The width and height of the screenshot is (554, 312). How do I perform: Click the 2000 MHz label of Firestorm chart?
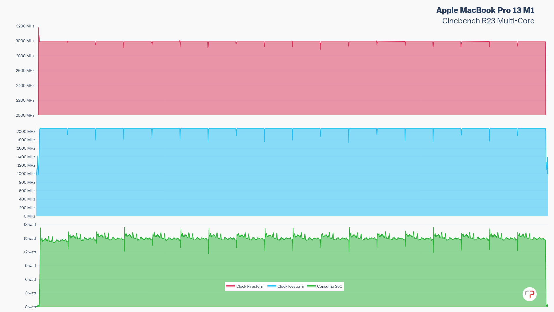25,115
